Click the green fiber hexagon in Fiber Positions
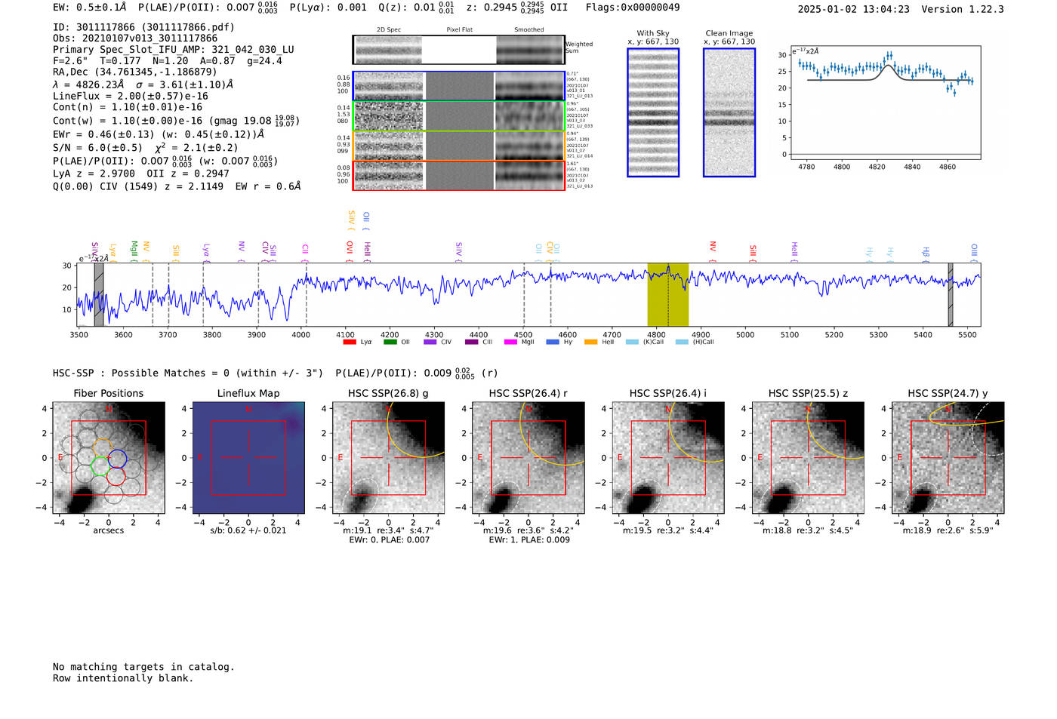 click(100, 466)
